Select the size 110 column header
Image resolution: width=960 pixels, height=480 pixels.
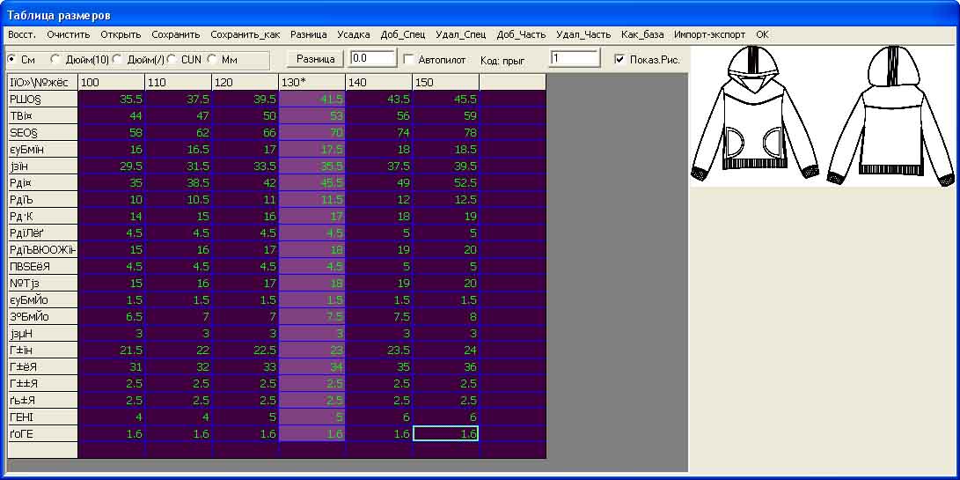tap(178, 82)
